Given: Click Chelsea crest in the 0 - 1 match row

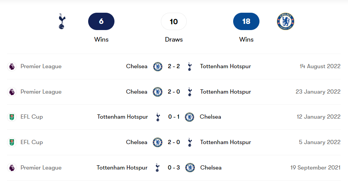Looking at the screenshot, I should 189,117.
